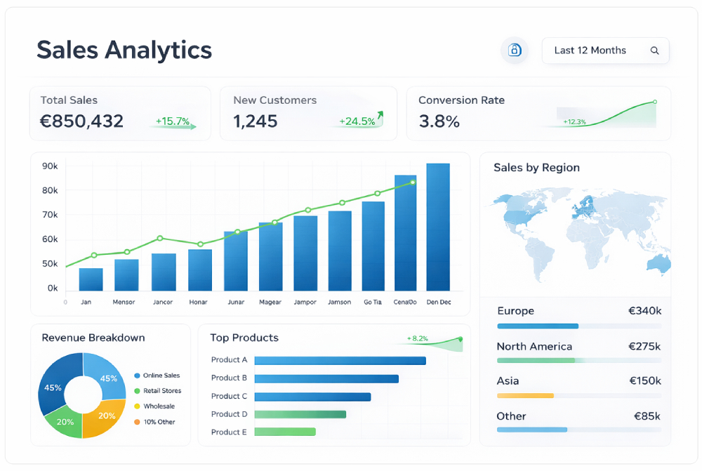702x471 pixels.
Task: Click the Asia progress bar
Action: pyautogui.click(x=579, y=396)
